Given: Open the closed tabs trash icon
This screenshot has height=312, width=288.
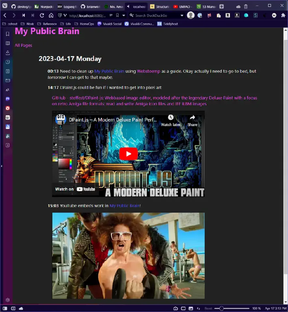Looking at the screenshot, I should point(246,6).
